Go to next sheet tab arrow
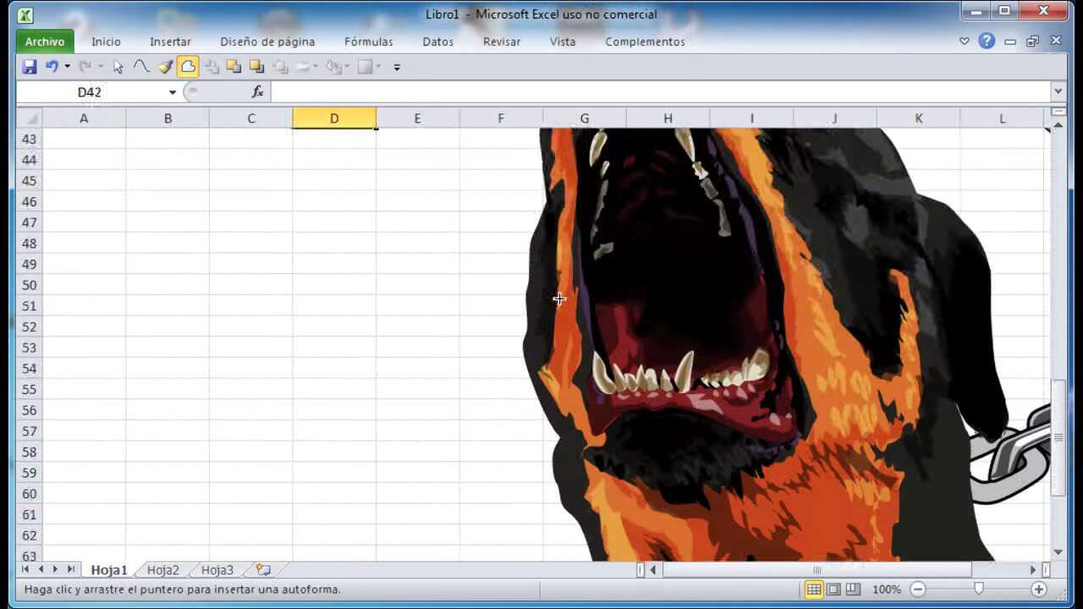The image size is (1083, 609). coord(55,570)
